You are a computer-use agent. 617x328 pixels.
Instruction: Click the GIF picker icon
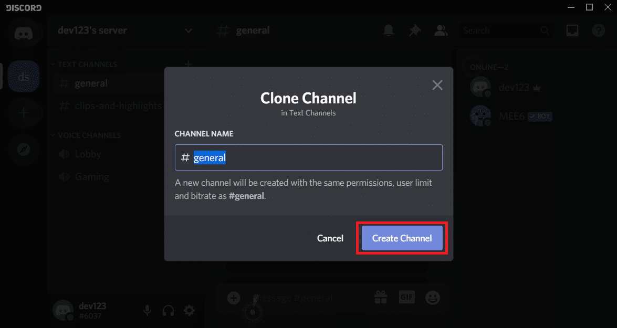point(406,297)
